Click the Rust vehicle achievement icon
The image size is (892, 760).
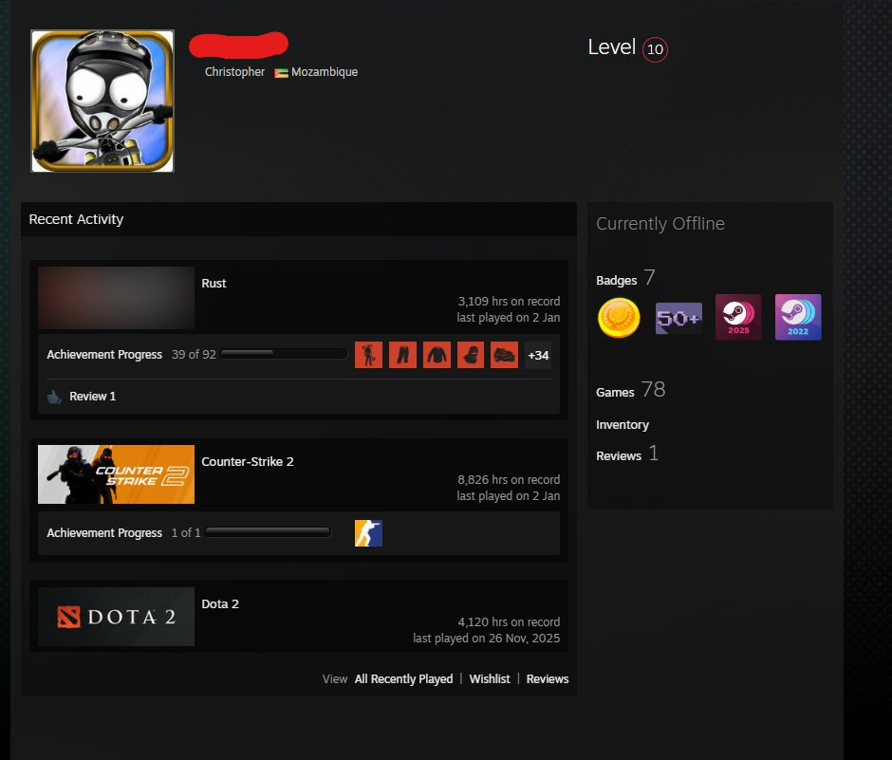pos(504,355)
